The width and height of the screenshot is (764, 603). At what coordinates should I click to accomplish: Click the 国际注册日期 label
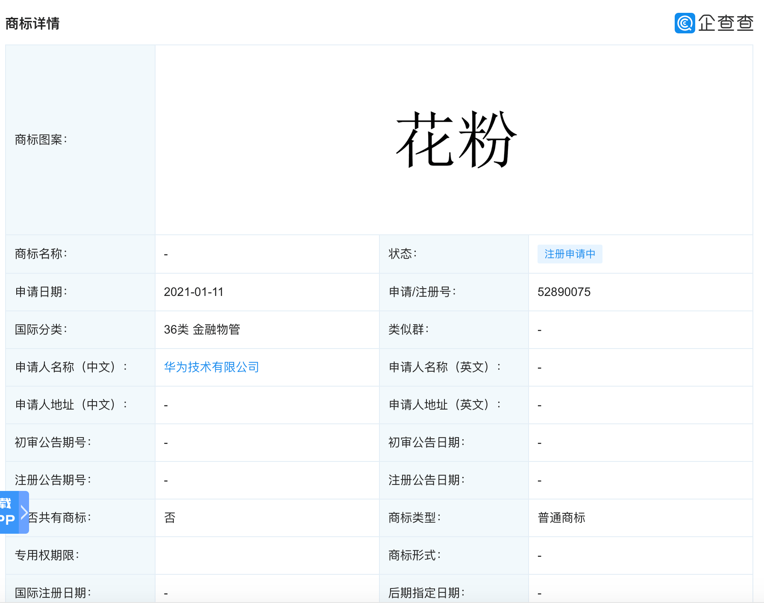(x=53, y=593)
